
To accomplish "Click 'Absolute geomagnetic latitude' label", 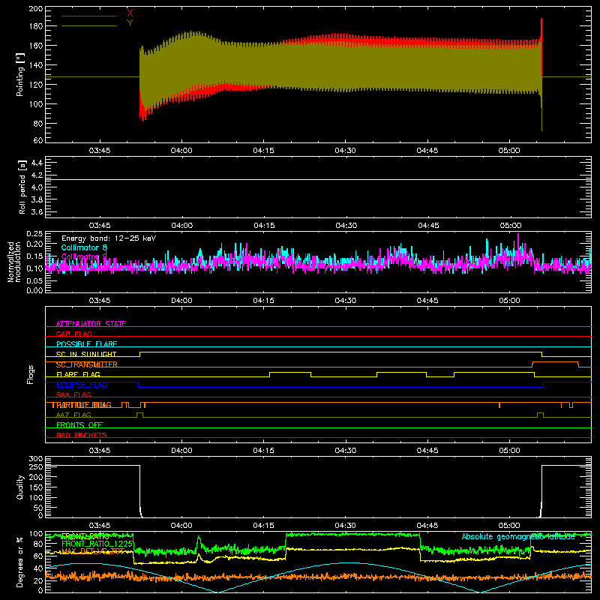I will tap(518, 537).
